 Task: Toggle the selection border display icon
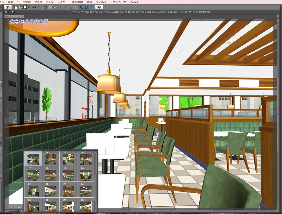(x=75, y=7)
